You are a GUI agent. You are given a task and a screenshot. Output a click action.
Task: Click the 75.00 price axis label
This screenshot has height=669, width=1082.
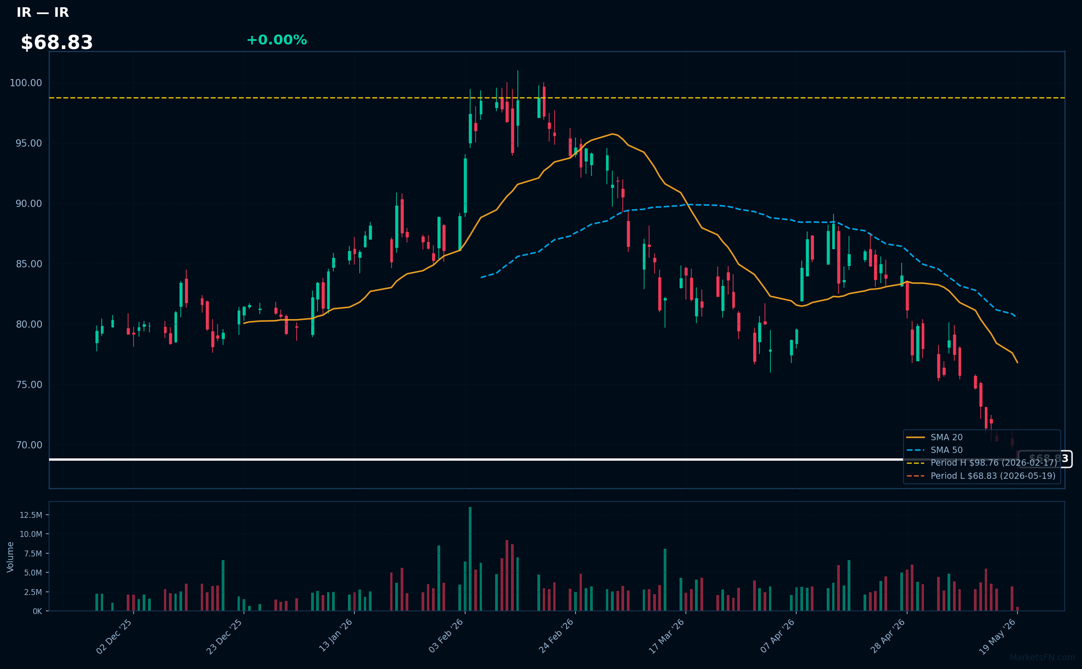29,384
